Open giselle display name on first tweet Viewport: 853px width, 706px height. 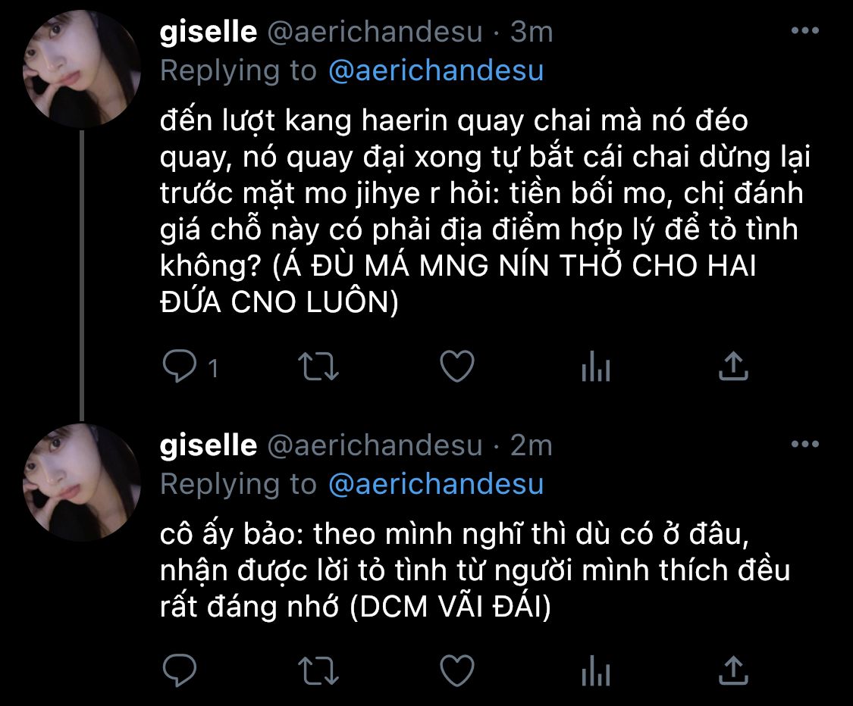click(209, 32)
